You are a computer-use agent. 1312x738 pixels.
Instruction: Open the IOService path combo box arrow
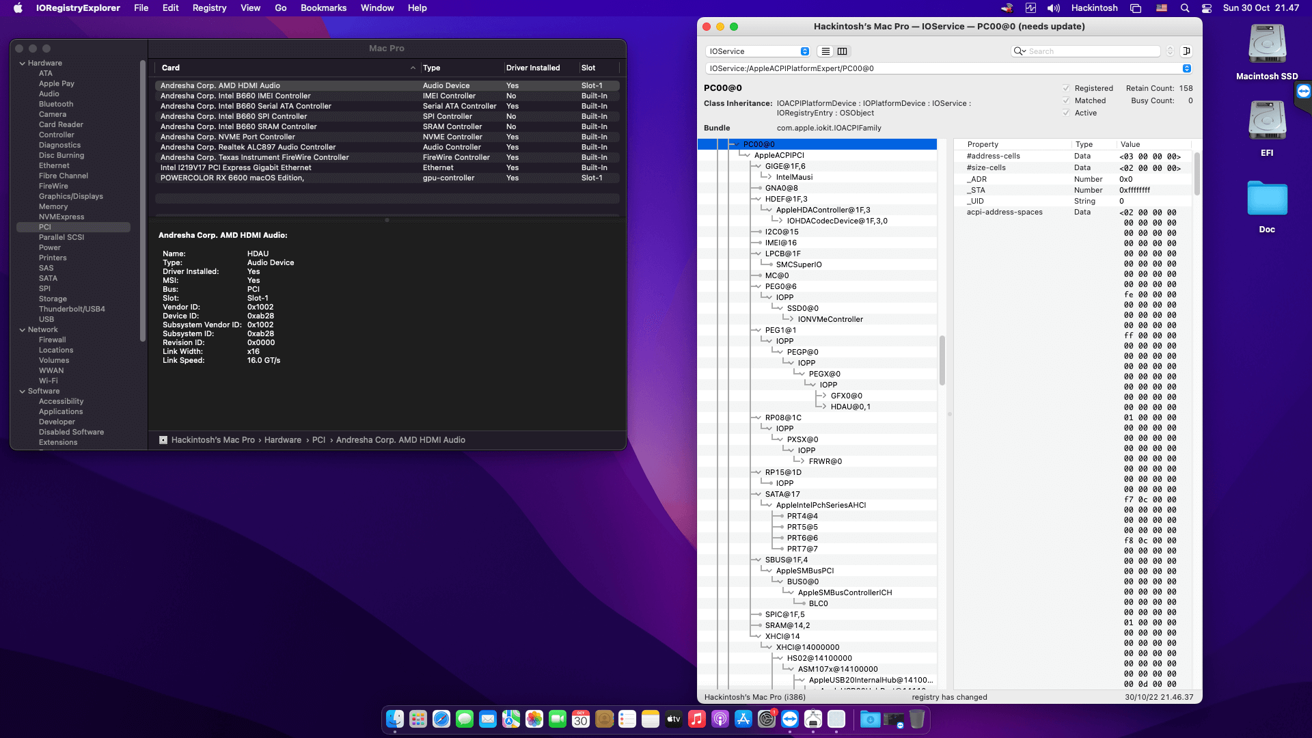[1187, 68]
